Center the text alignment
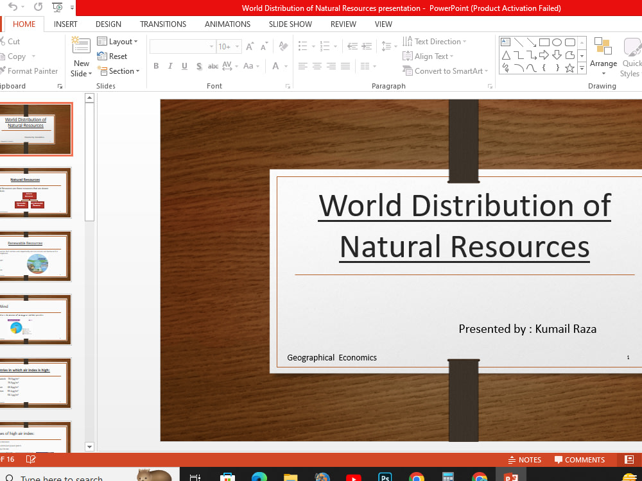The height and width of the screenshot is (481, 642). point(317,66)
